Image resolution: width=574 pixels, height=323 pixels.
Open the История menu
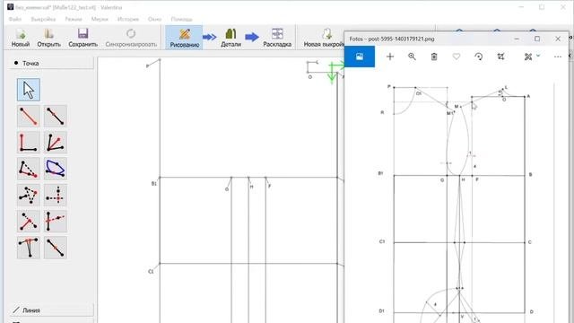point(128,19)
